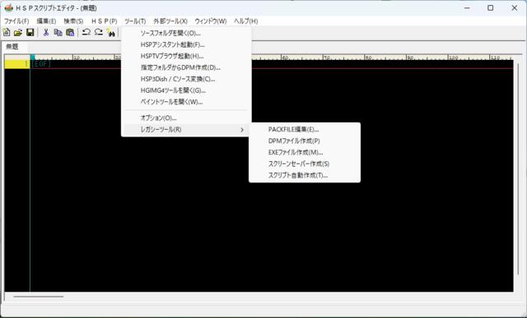This screenshot has height=318, width=527.
Task: Select HSP3Dish / Cソース変換(C)...
Action: click(x=186, y=79)
